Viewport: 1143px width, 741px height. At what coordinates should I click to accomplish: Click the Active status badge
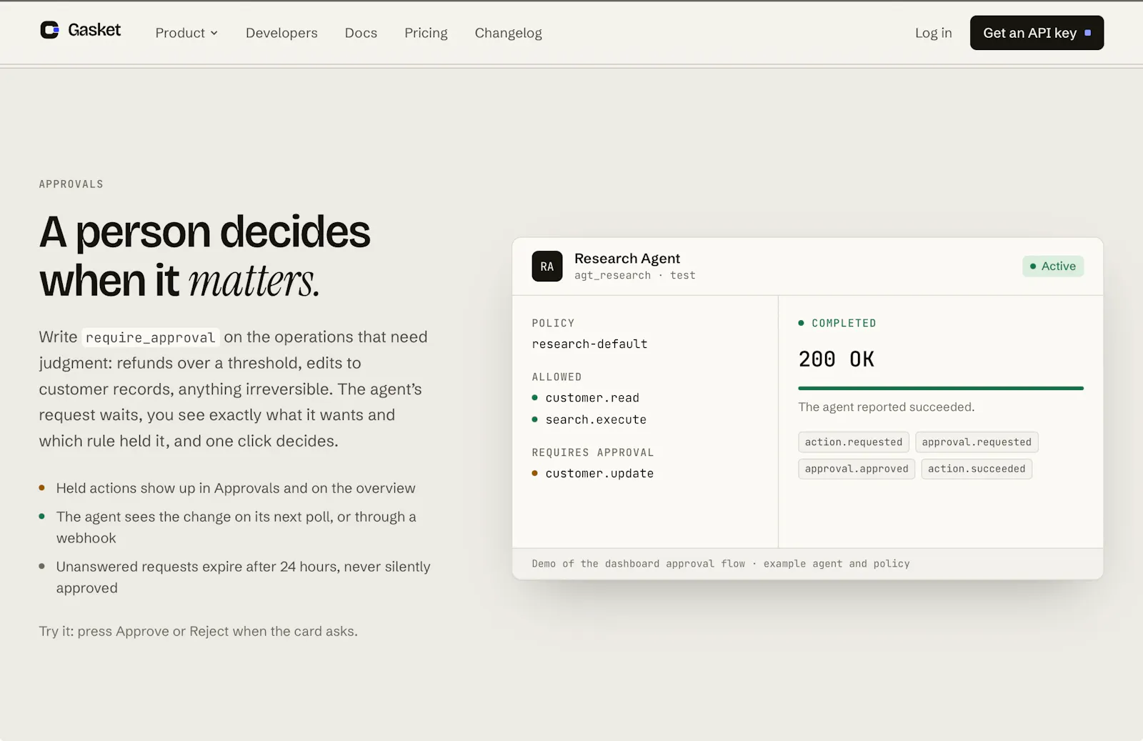1053,267
